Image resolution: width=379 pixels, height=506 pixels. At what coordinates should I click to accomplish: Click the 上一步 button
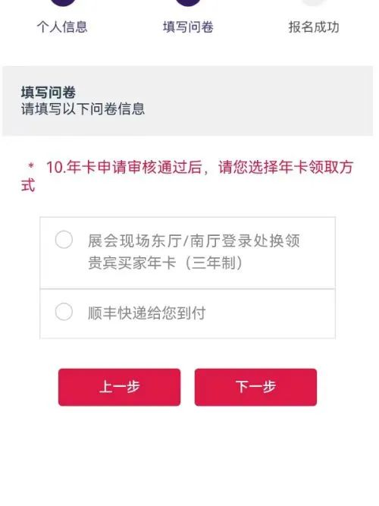pos(119,387)
